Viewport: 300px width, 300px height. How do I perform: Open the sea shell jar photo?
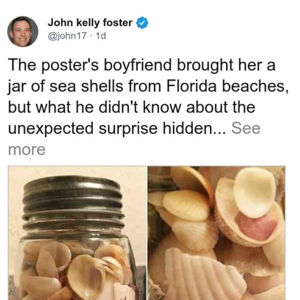(77, 233)
